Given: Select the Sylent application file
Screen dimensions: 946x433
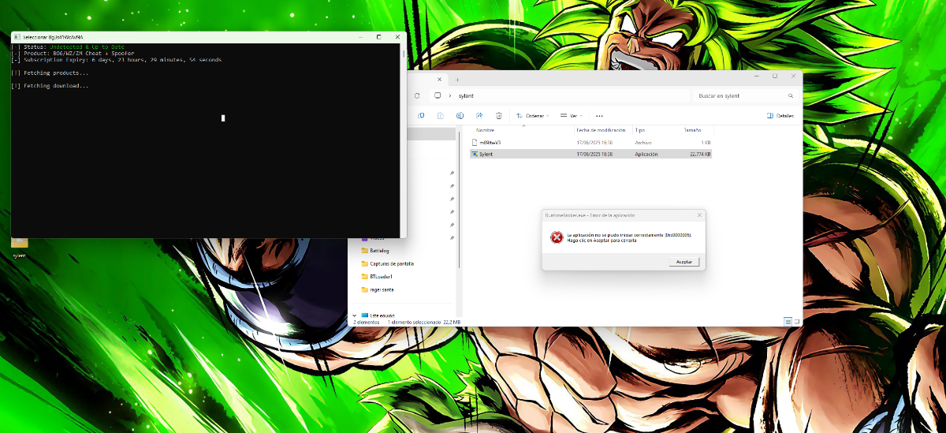Looking at the screenshot, I should [x=591, y=154].
